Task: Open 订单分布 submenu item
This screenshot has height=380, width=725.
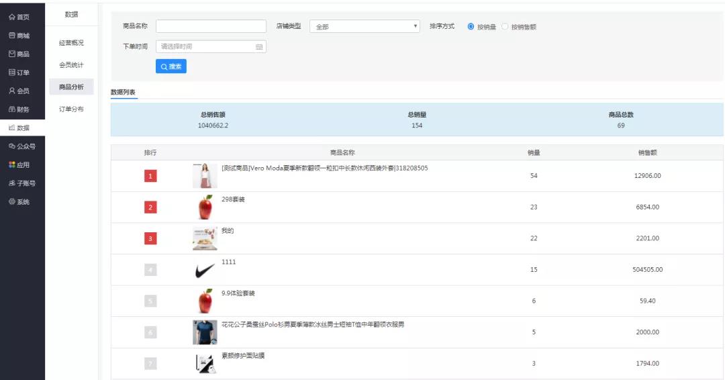Action: click(x=71, y=109)
